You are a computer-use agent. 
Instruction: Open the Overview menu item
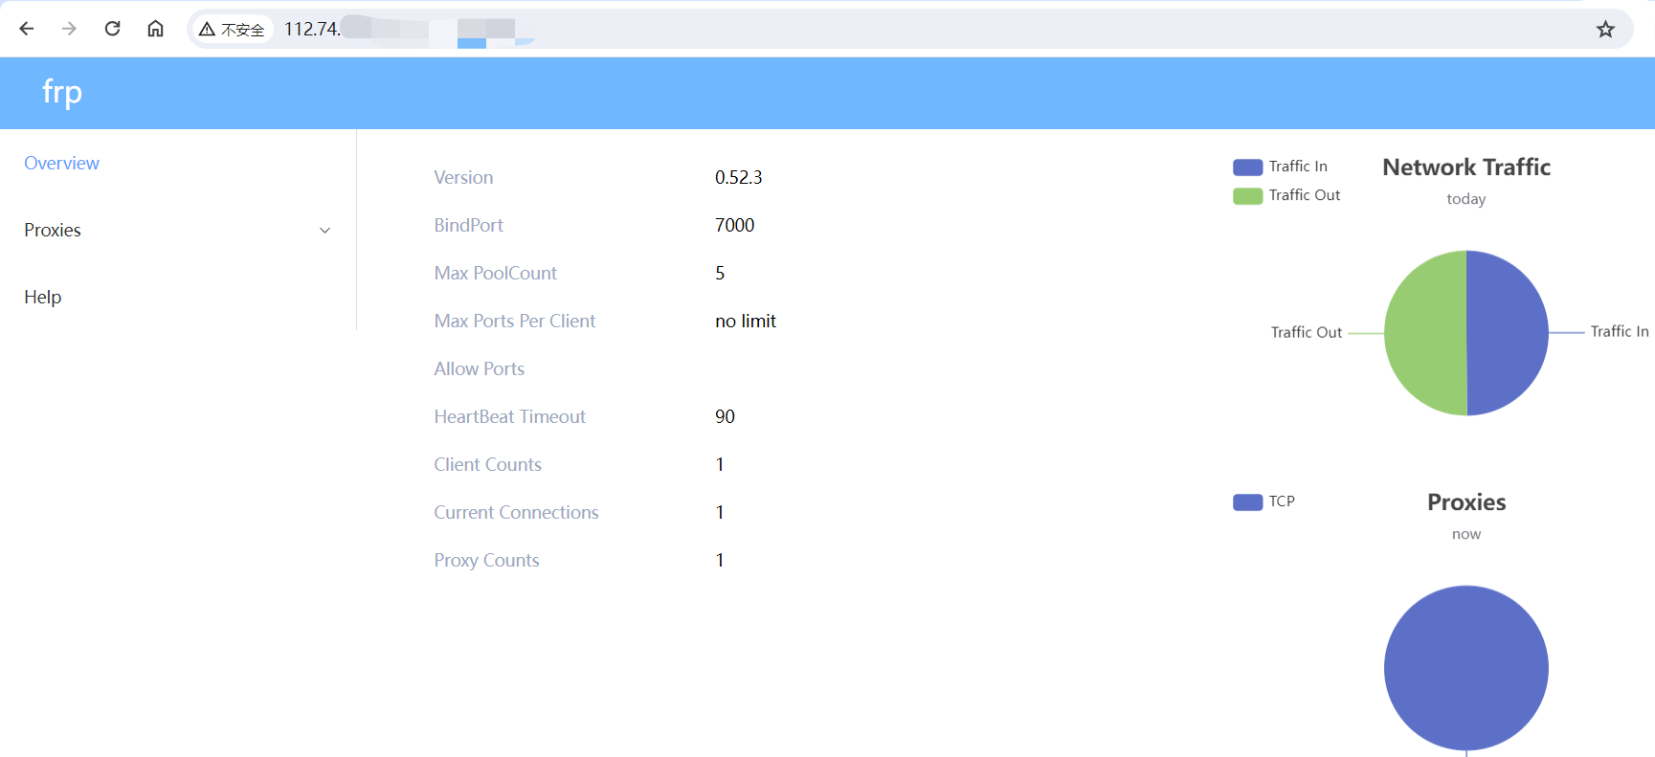pos(61,163)
